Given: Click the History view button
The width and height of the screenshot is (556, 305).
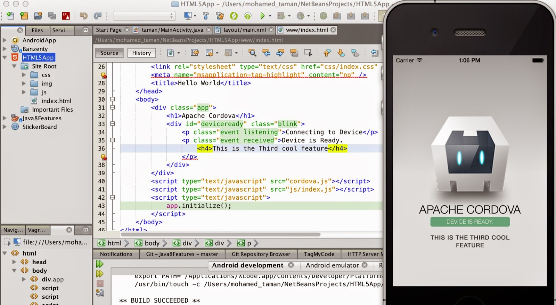Looking at the screenshot, I should pos(141,53).
